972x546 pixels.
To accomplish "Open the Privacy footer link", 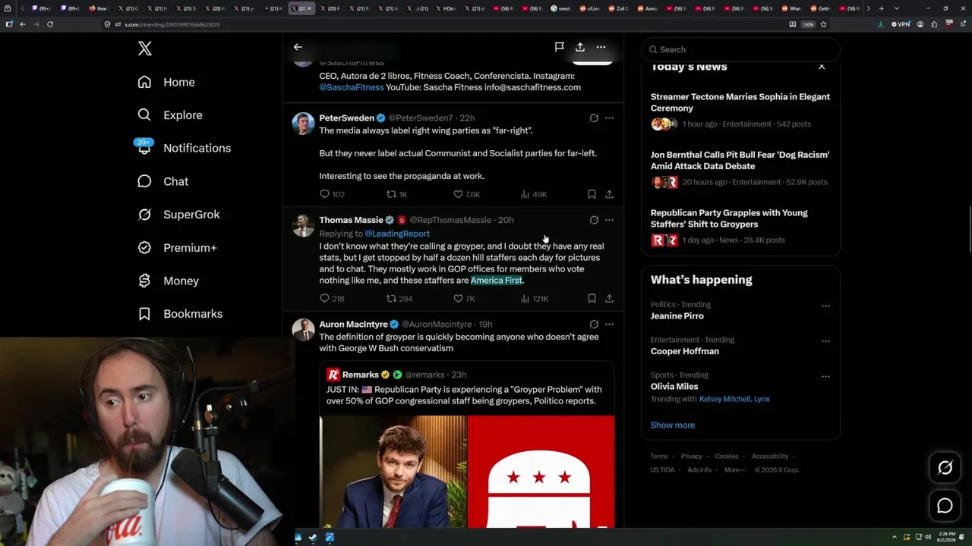I will [692, 457].
